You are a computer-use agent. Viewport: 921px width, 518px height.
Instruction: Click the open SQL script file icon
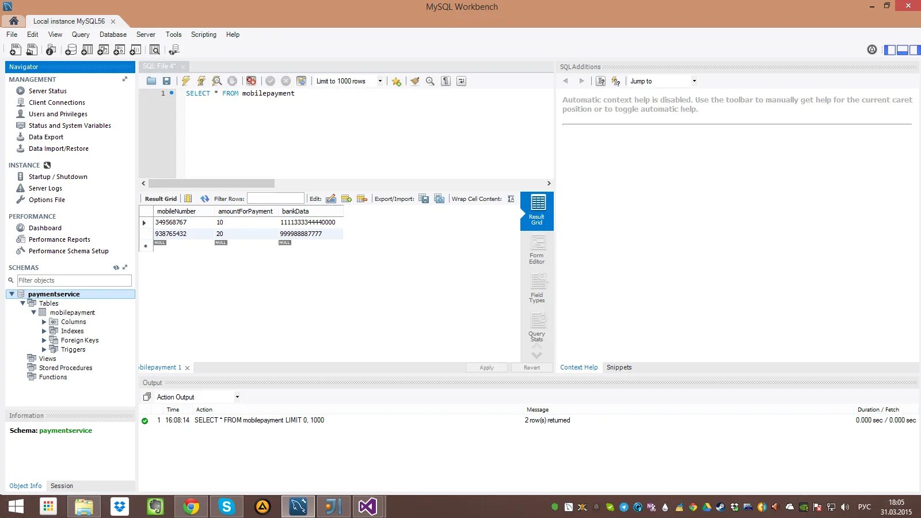tap(32, 50)
